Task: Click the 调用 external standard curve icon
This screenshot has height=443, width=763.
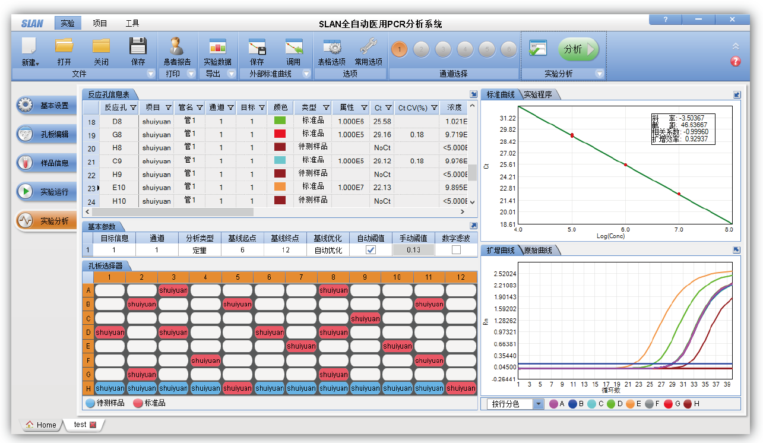Action: point(293,46)
